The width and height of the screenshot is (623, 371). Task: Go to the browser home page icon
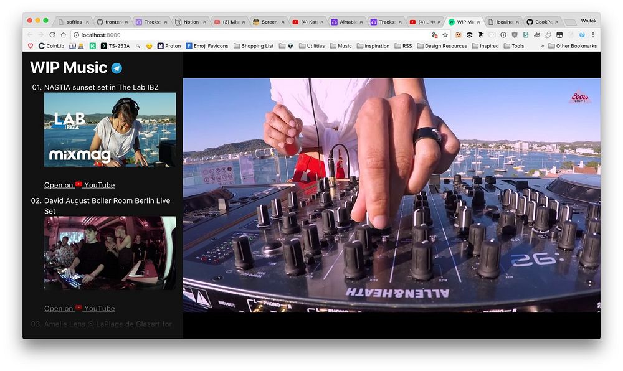(x=63, y=35)
